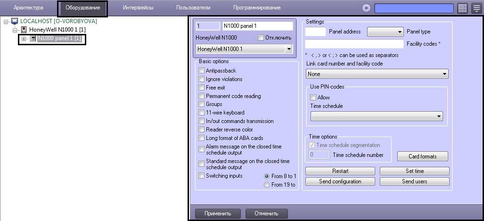
Task: Click the HoneyWell N1000 1 device icon
Action: (x=24, y=30)
